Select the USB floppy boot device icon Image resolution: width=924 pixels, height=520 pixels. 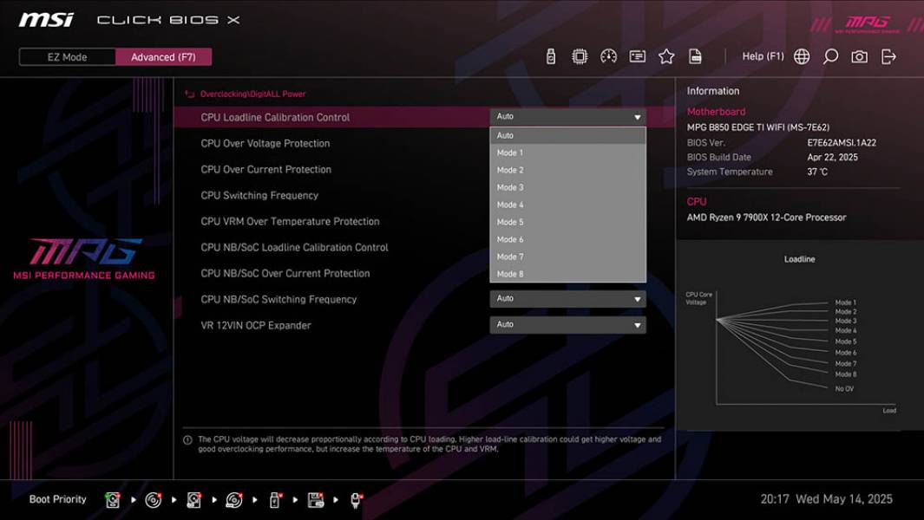(x=315, y=500)
